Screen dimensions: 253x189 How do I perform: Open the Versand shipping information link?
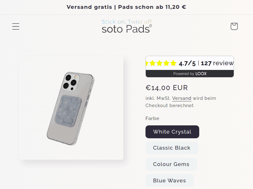[x=182, y=98]
